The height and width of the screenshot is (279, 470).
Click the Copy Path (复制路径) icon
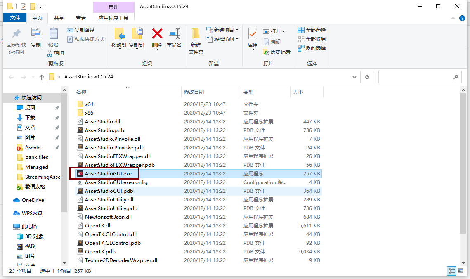(x=69, y=30)
